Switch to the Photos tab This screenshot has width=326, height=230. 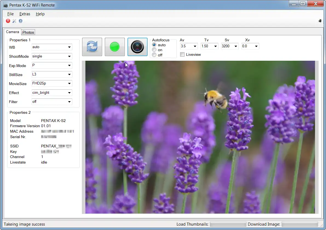28,32
